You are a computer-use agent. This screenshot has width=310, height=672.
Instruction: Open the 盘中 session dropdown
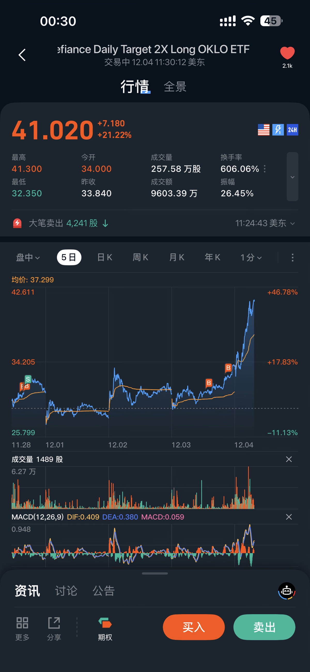[28, 257]
